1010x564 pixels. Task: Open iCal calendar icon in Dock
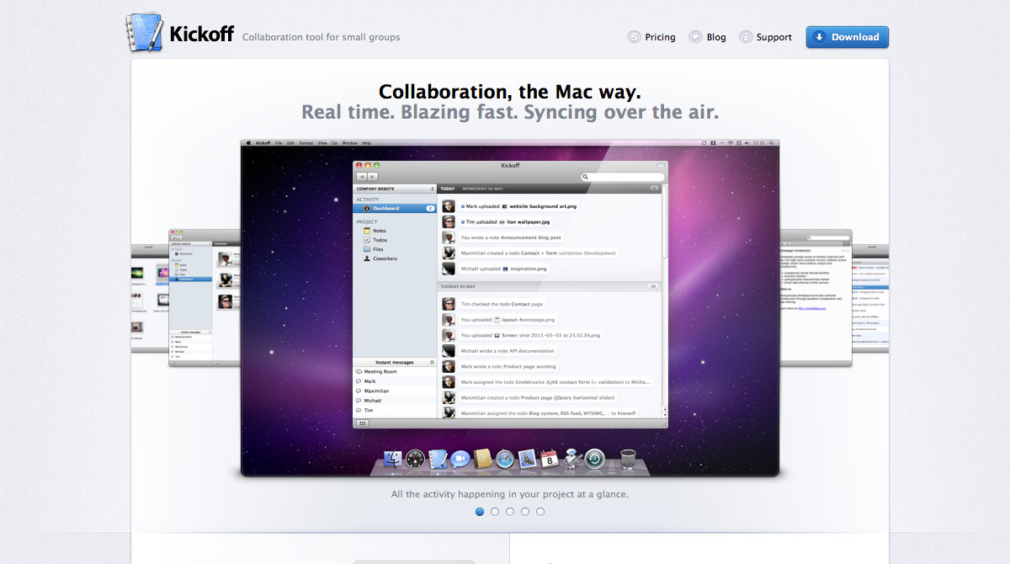(549, 459)
